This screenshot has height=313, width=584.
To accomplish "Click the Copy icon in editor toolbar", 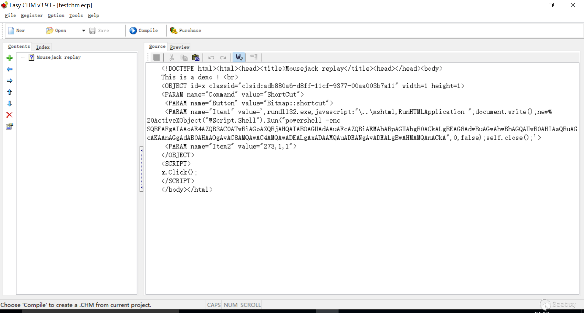I will pos(184,57).
